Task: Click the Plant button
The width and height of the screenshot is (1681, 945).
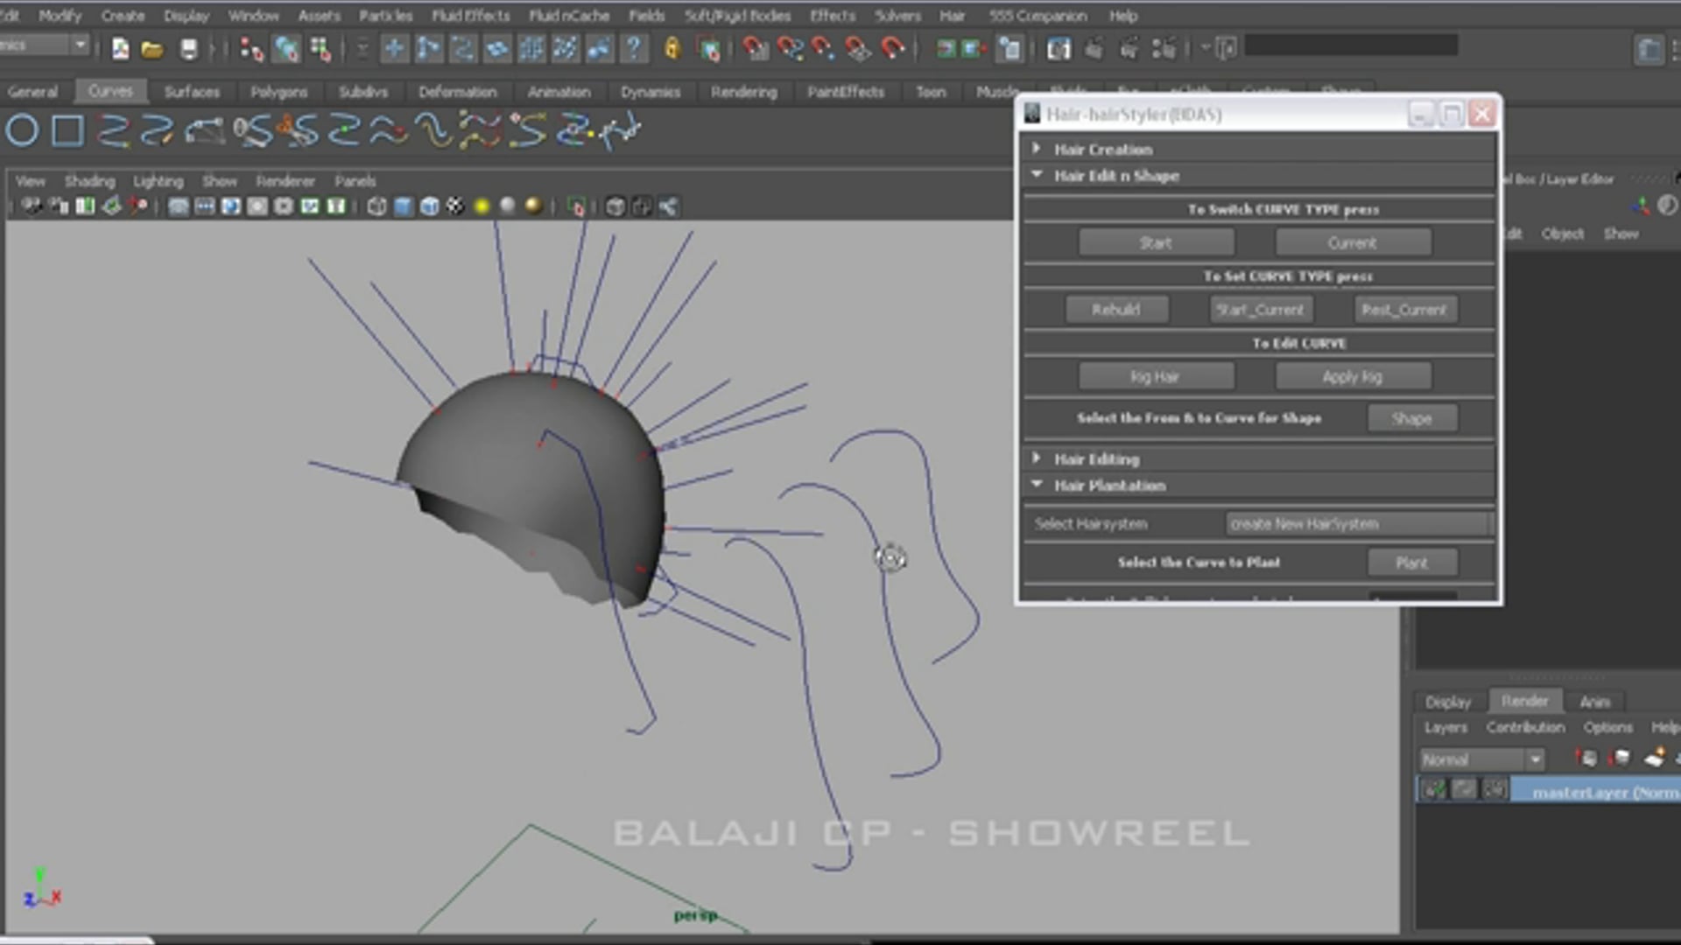Action: (1412, 563)
